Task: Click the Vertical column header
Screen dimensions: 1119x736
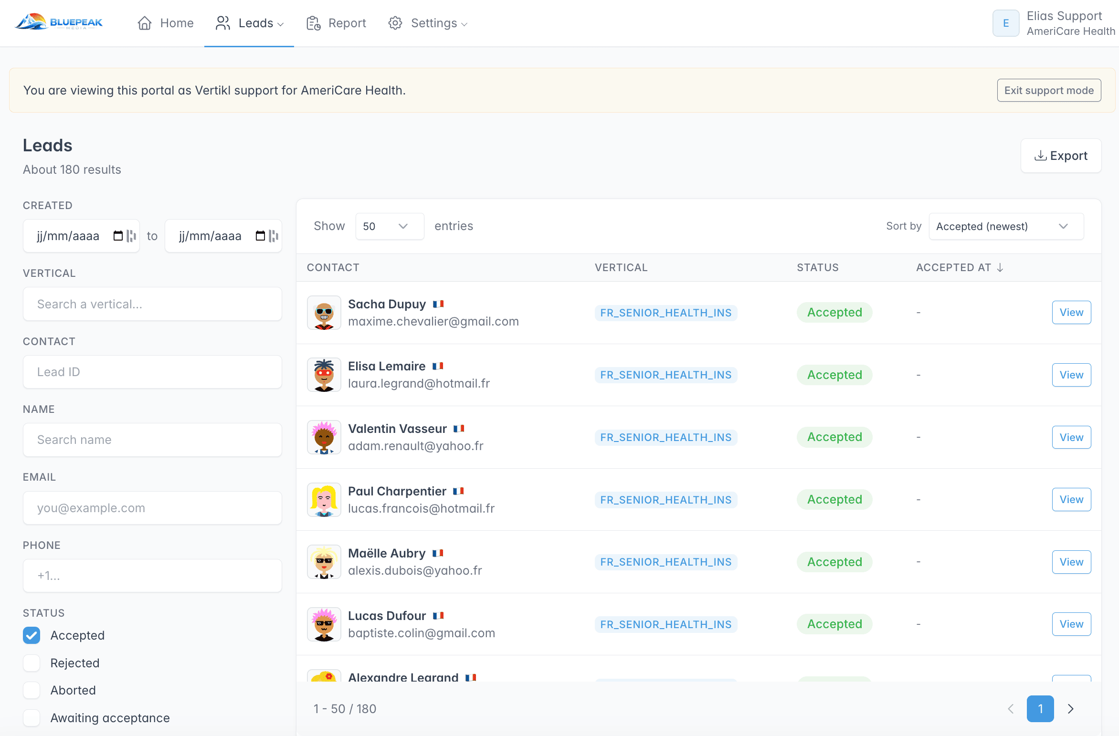Action: coord(621,267)
